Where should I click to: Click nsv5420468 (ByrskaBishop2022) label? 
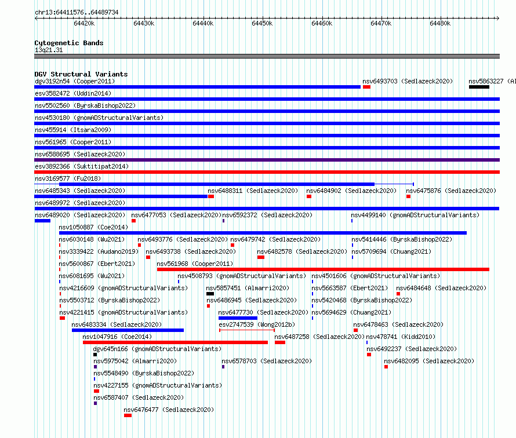362,300
